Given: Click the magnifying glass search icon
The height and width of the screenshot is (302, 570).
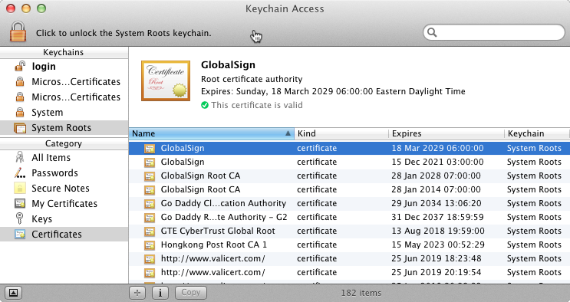Looking at the screenshot, I should click(432, 32).
